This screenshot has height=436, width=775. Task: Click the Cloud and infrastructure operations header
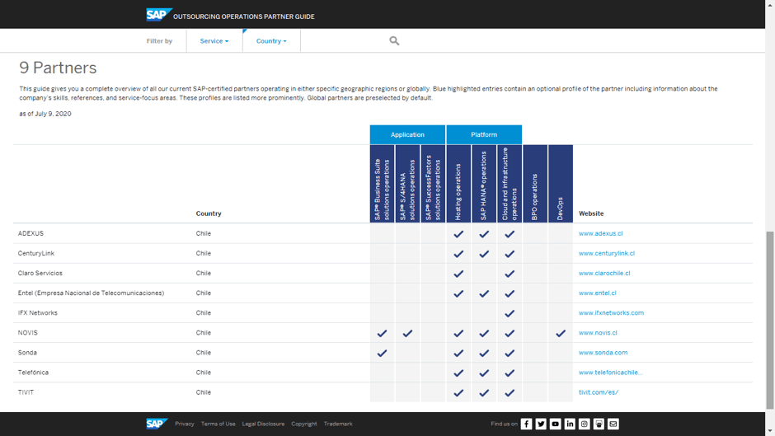510,184
